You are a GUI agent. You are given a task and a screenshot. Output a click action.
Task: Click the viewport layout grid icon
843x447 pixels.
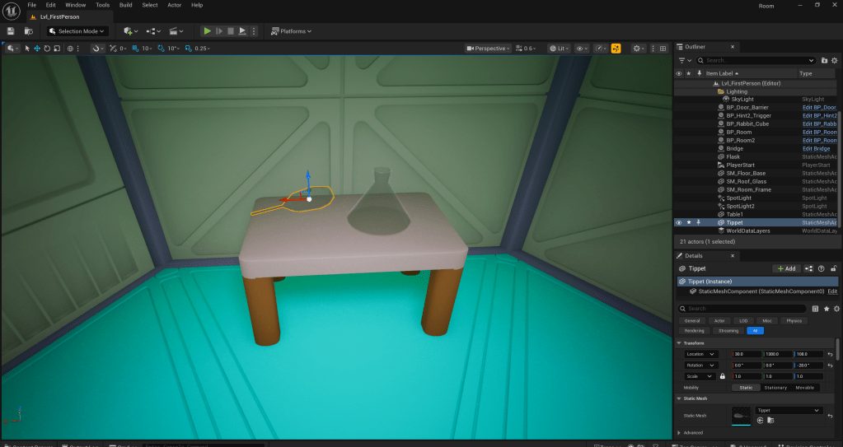(x=663, y=49)
